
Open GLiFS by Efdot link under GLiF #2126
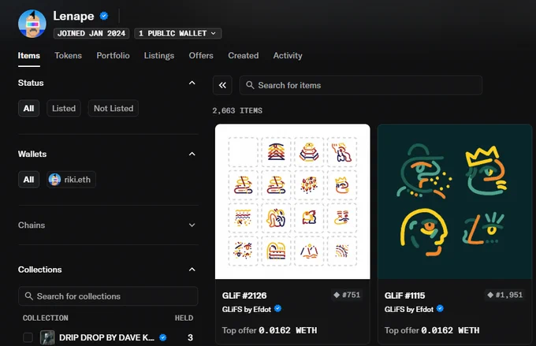pos(247,310)
